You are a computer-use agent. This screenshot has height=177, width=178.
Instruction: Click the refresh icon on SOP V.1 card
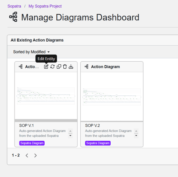click(x=52, y=67)
